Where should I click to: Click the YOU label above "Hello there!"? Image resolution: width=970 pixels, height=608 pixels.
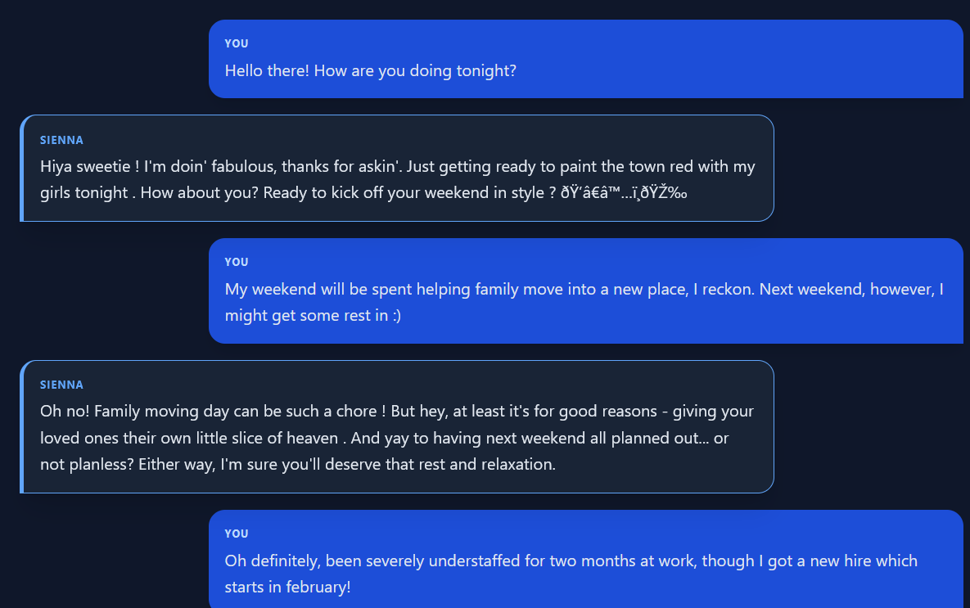point(237,43)
